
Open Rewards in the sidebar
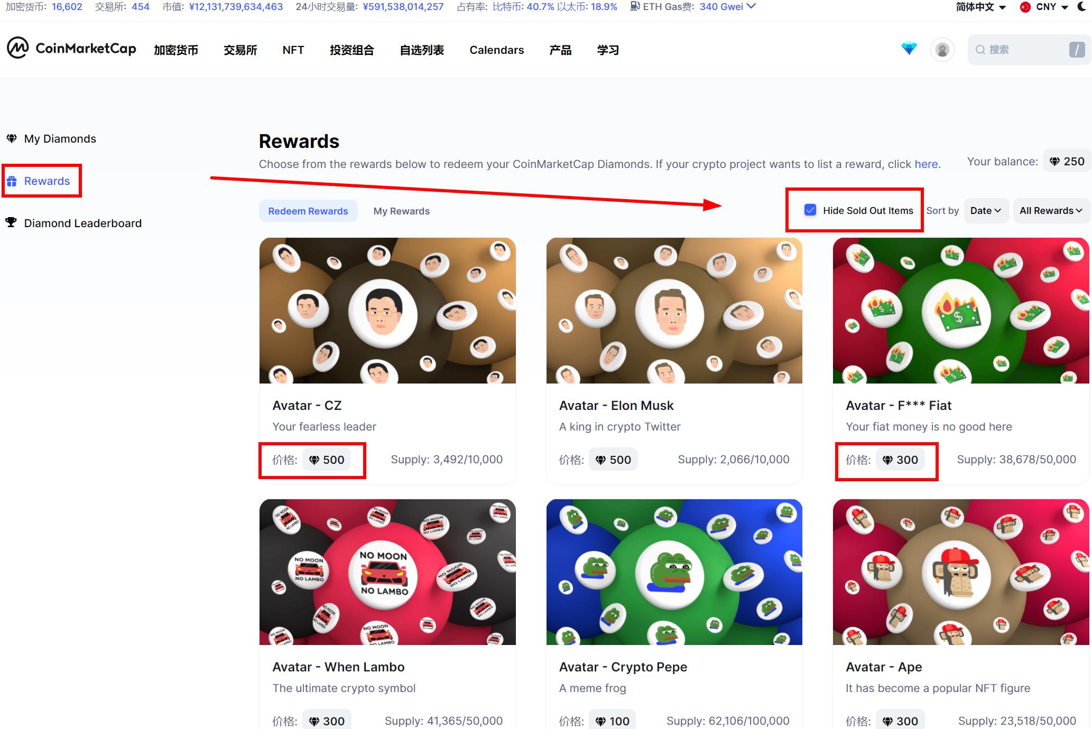click(38, 181)
